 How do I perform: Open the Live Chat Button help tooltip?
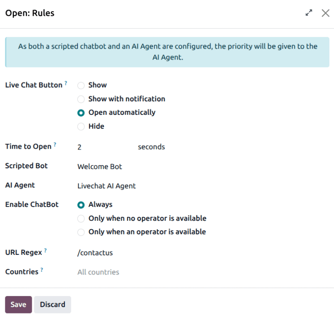click(x=66, y=83)
